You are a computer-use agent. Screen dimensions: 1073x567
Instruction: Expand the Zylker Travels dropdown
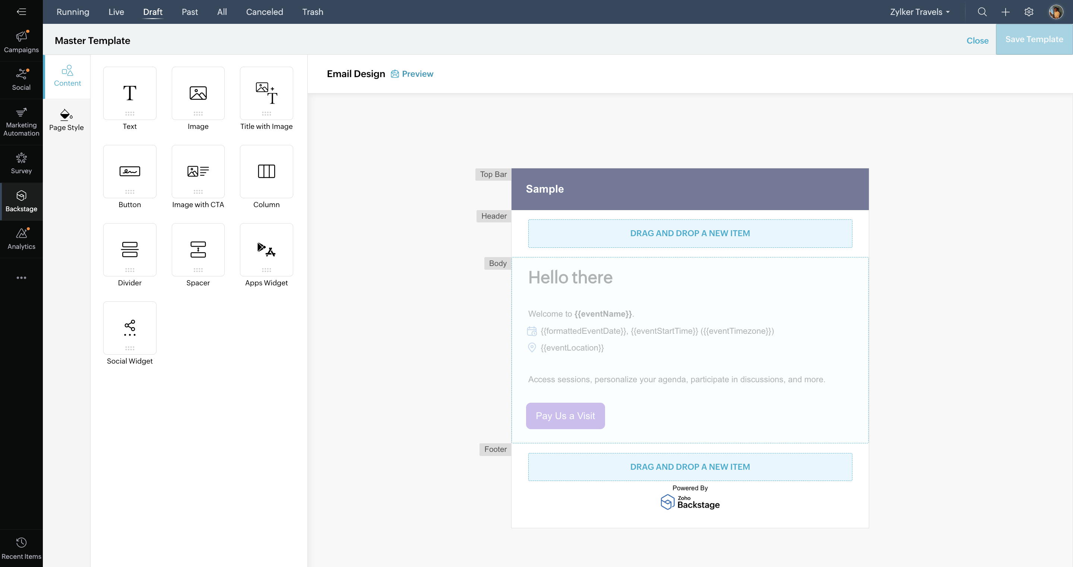click(920, 12)
